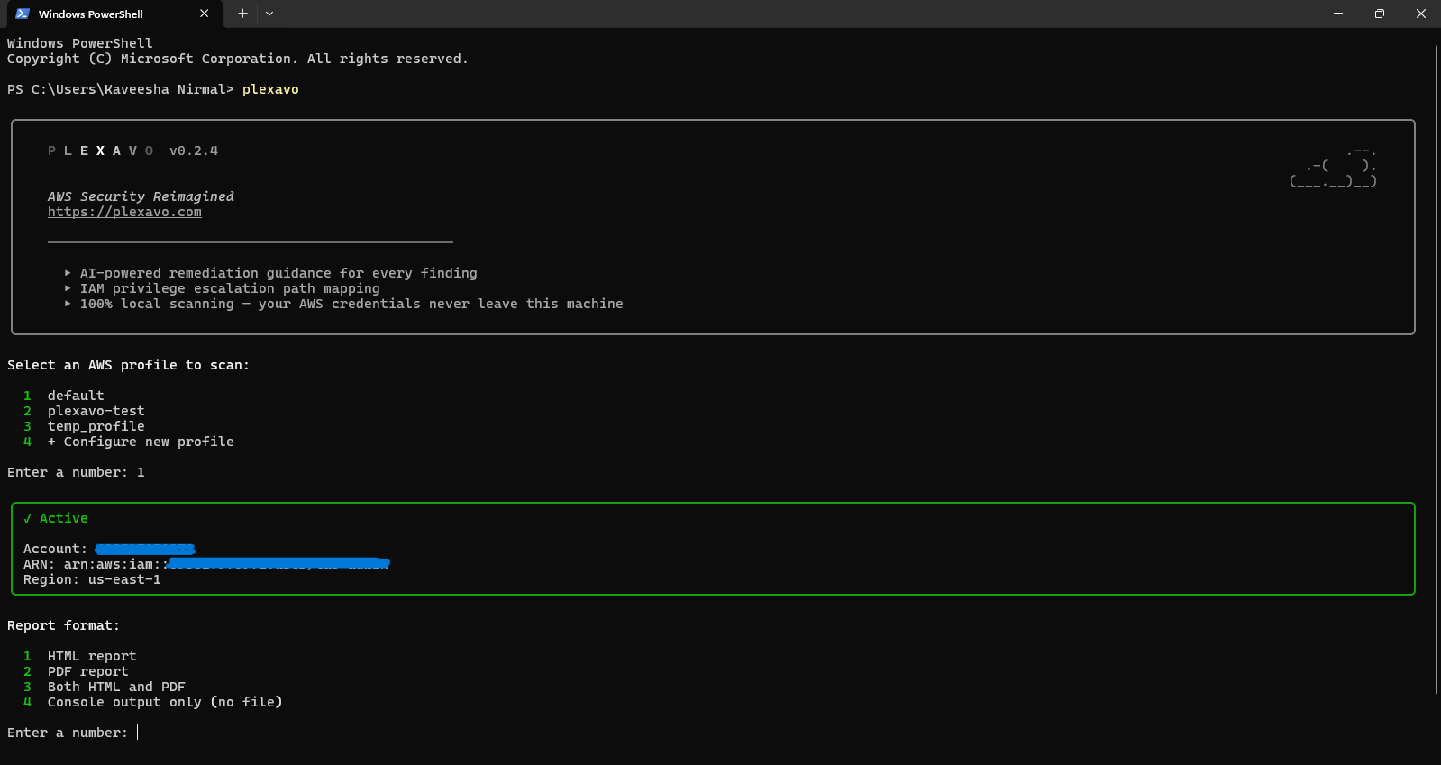Click 'Console output only (no file)' option

coord(165,702)
